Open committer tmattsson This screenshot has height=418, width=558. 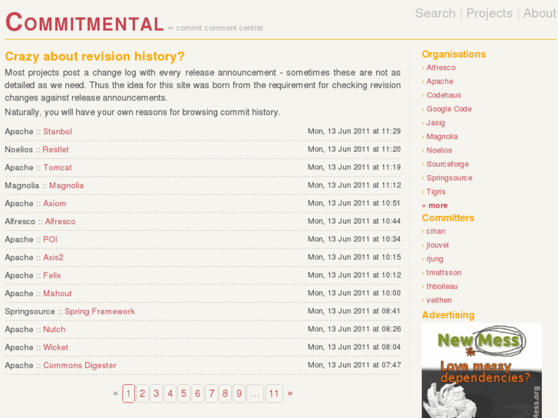tap(444, 273)
